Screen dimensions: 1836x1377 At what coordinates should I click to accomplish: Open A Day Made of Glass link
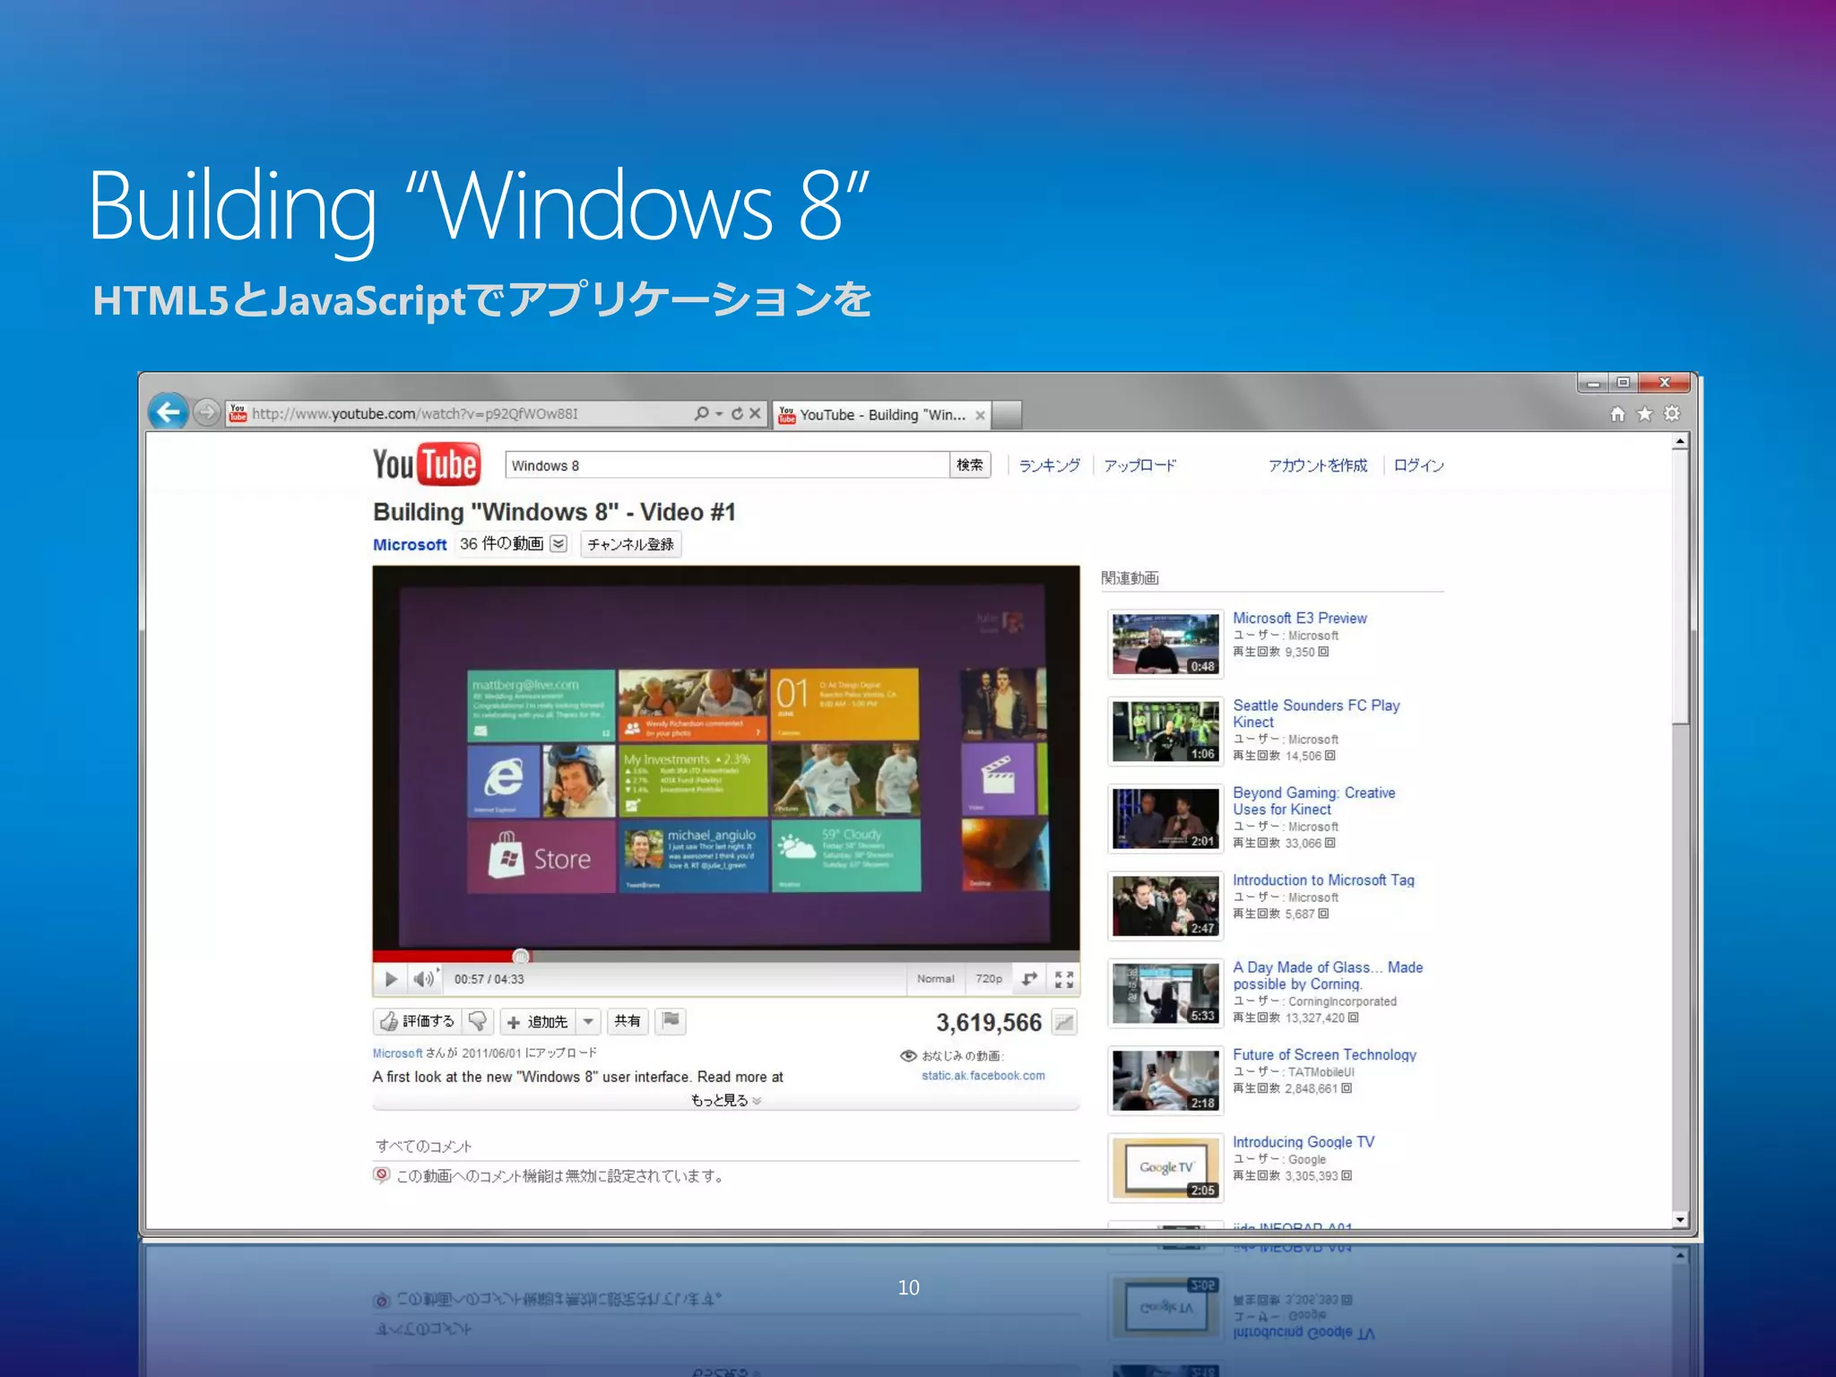pyautogui.click(x=1328, y=975)
